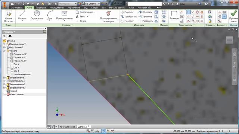Select the Окружность circle tool
The width and height of the screenshot is (239, 134).
(37, 15)
